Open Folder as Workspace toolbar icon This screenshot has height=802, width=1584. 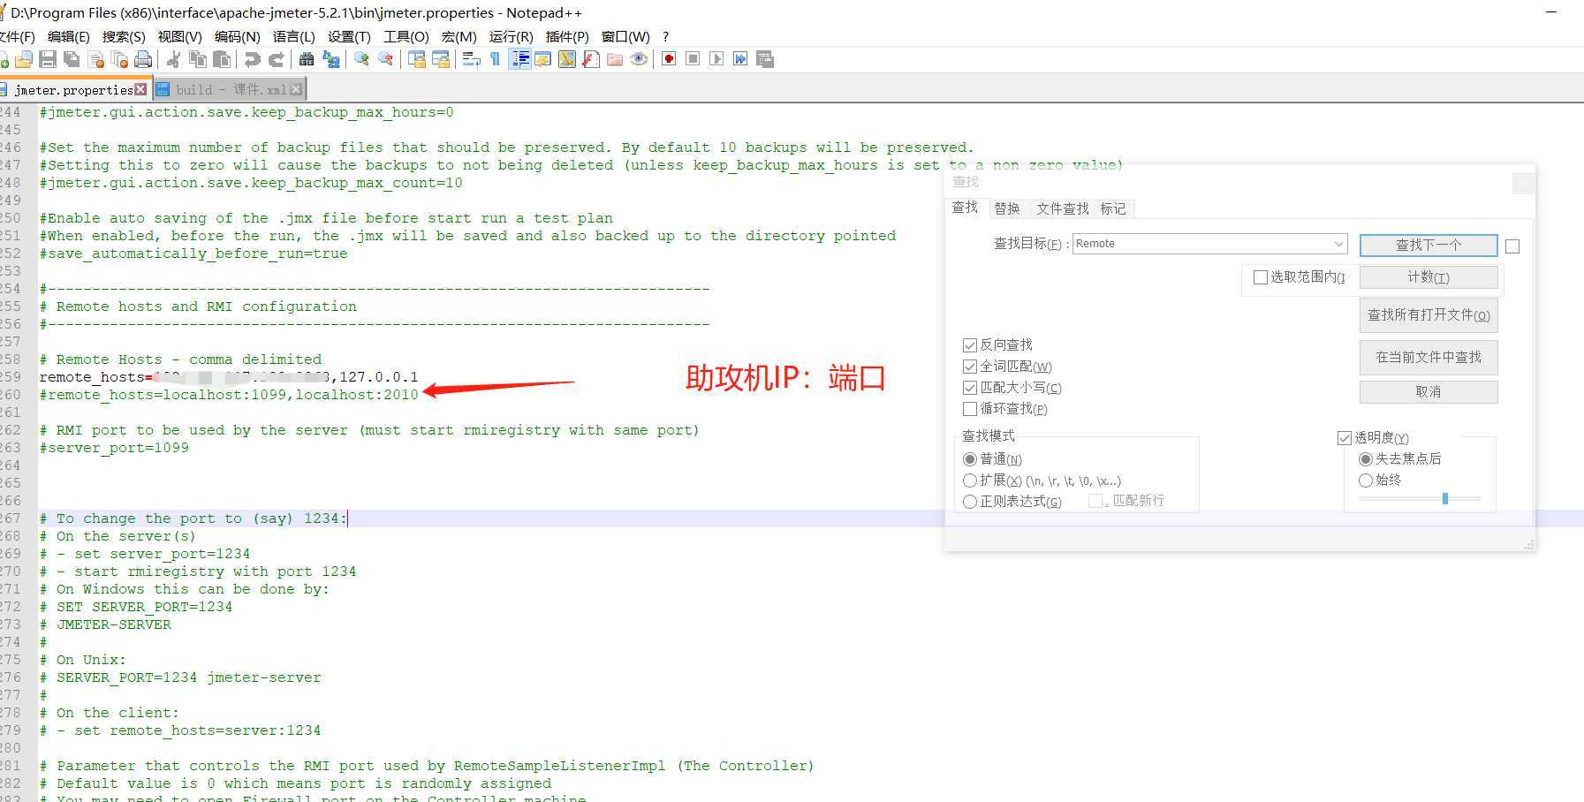(614, 59)
